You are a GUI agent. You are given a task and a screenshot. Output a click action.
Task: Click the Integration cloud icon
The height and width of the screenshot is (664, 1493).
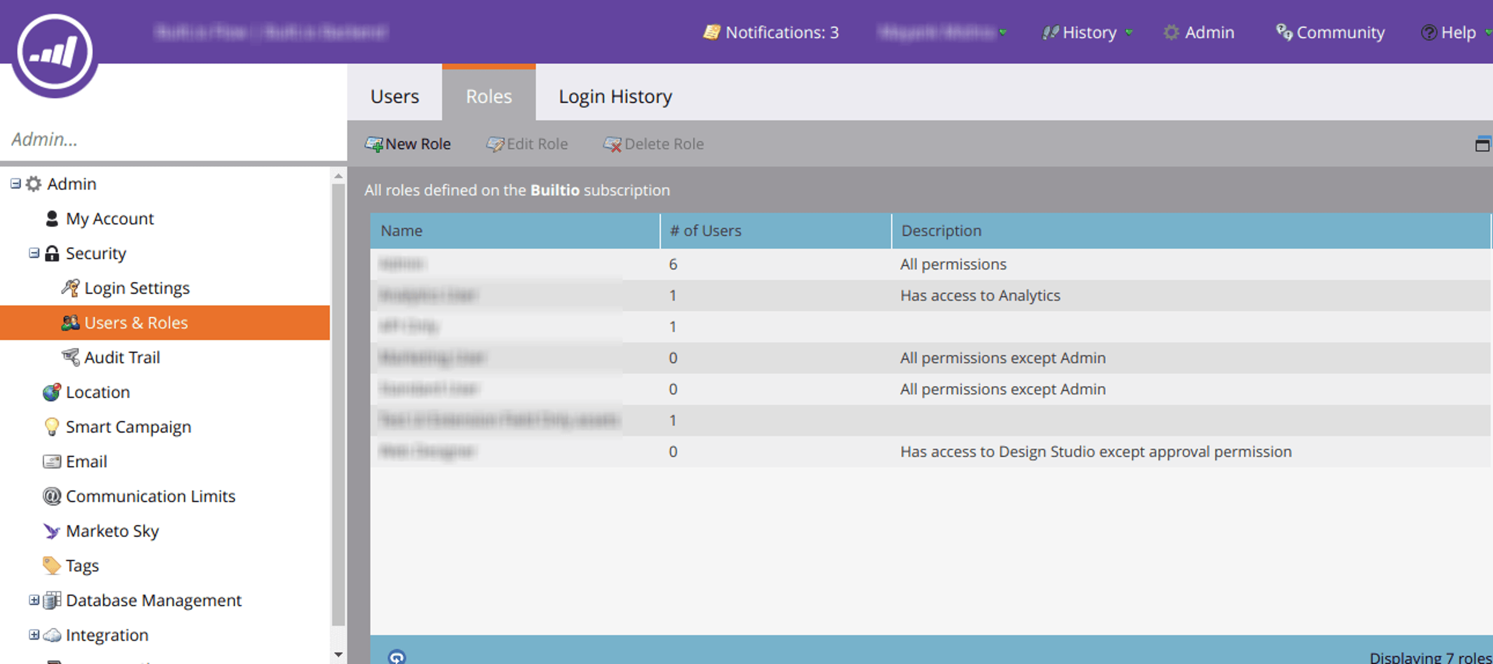pyautogui.click(x=52, y=636)
